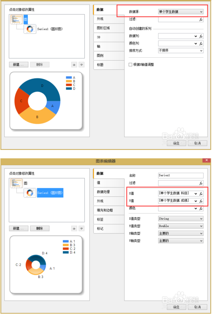212x315 pixels.
Task: Click the donut series icon in 数据源 dialog tree
Action: coord(30,29)
